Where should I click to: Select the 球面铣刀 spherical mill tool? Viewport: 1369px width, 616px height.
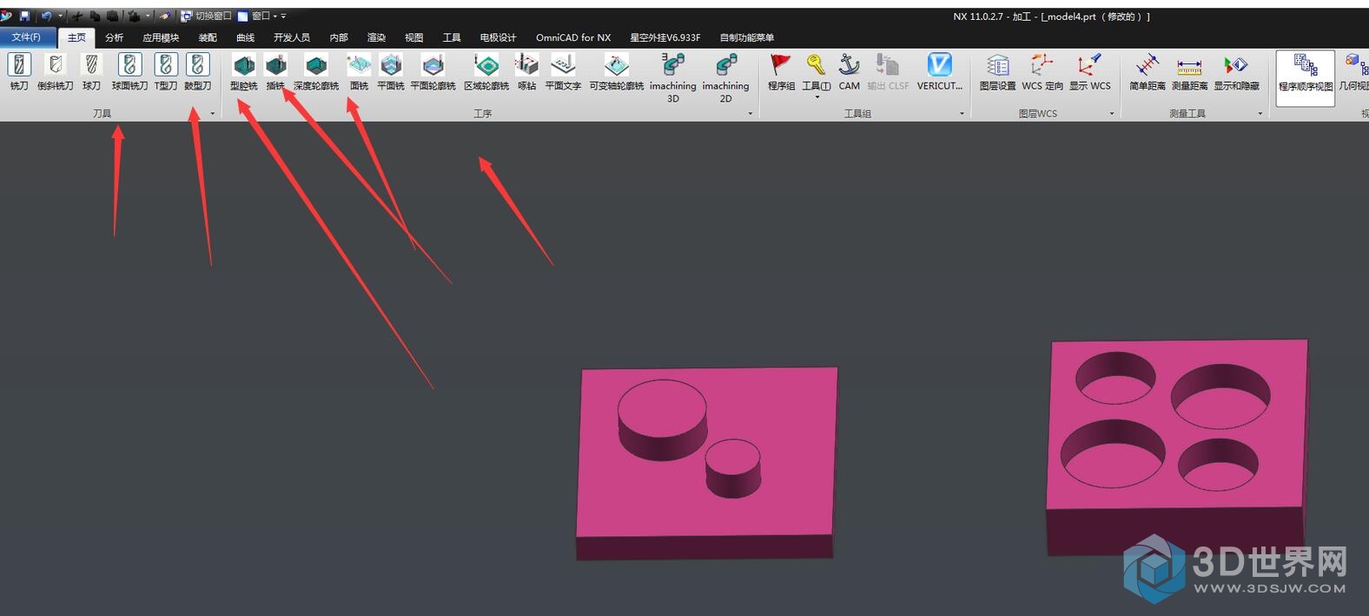(x=129, y=71)
